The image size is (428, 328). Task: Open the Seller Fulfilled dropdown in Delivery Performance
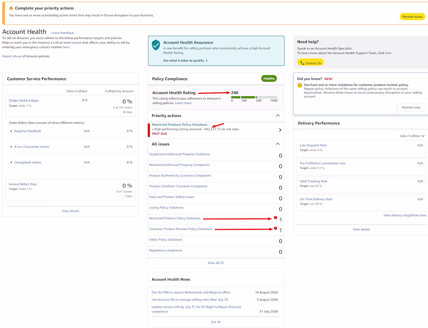(412, 136)
